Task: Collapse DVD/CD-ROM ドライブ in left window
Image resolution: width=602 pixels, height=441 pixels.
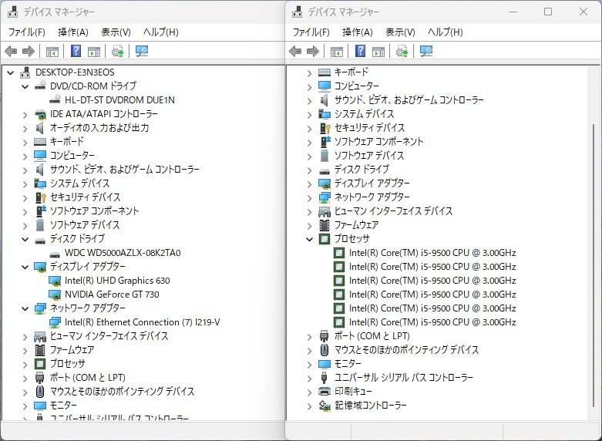Action: pyautogui.click(x=25, y=86)
